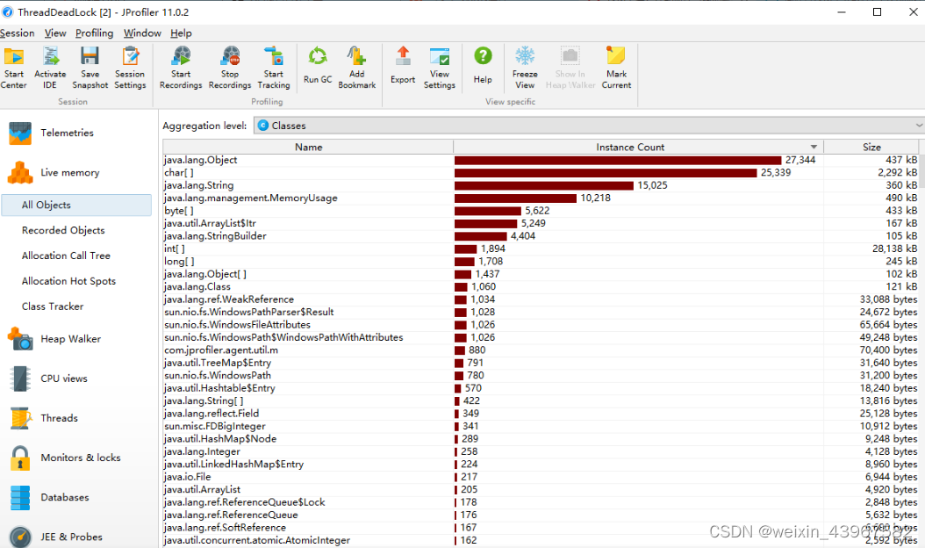Select the byte[ ] row

(x=541, y=211)
